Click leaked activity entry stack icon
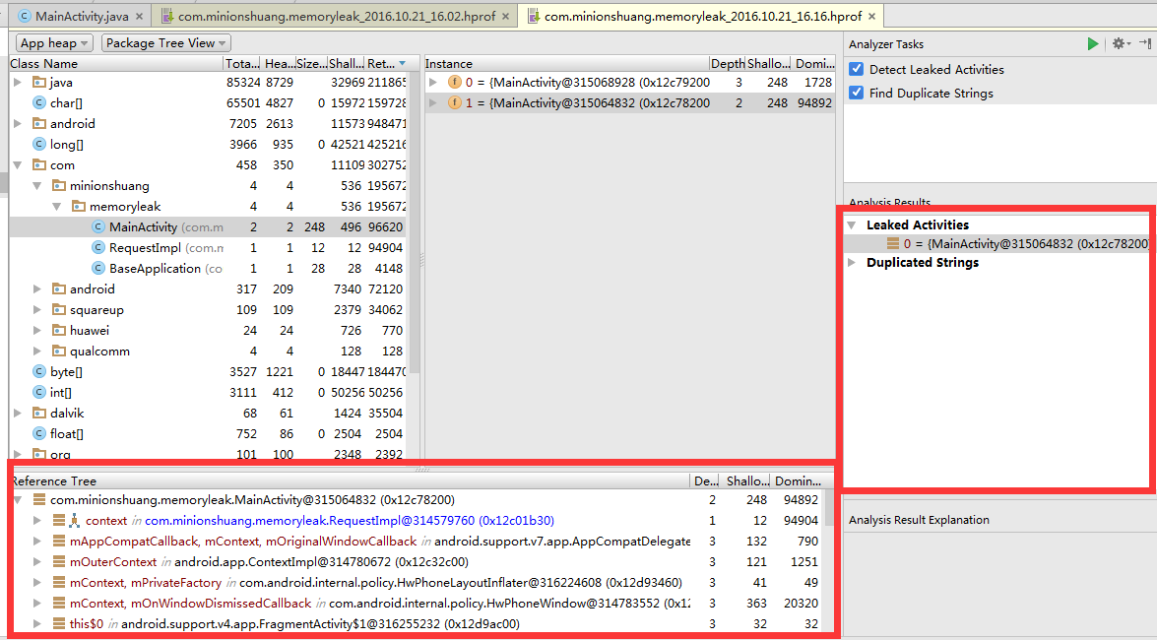The height and width of the screenshot is (640, 1157). [x=893, y=243]
